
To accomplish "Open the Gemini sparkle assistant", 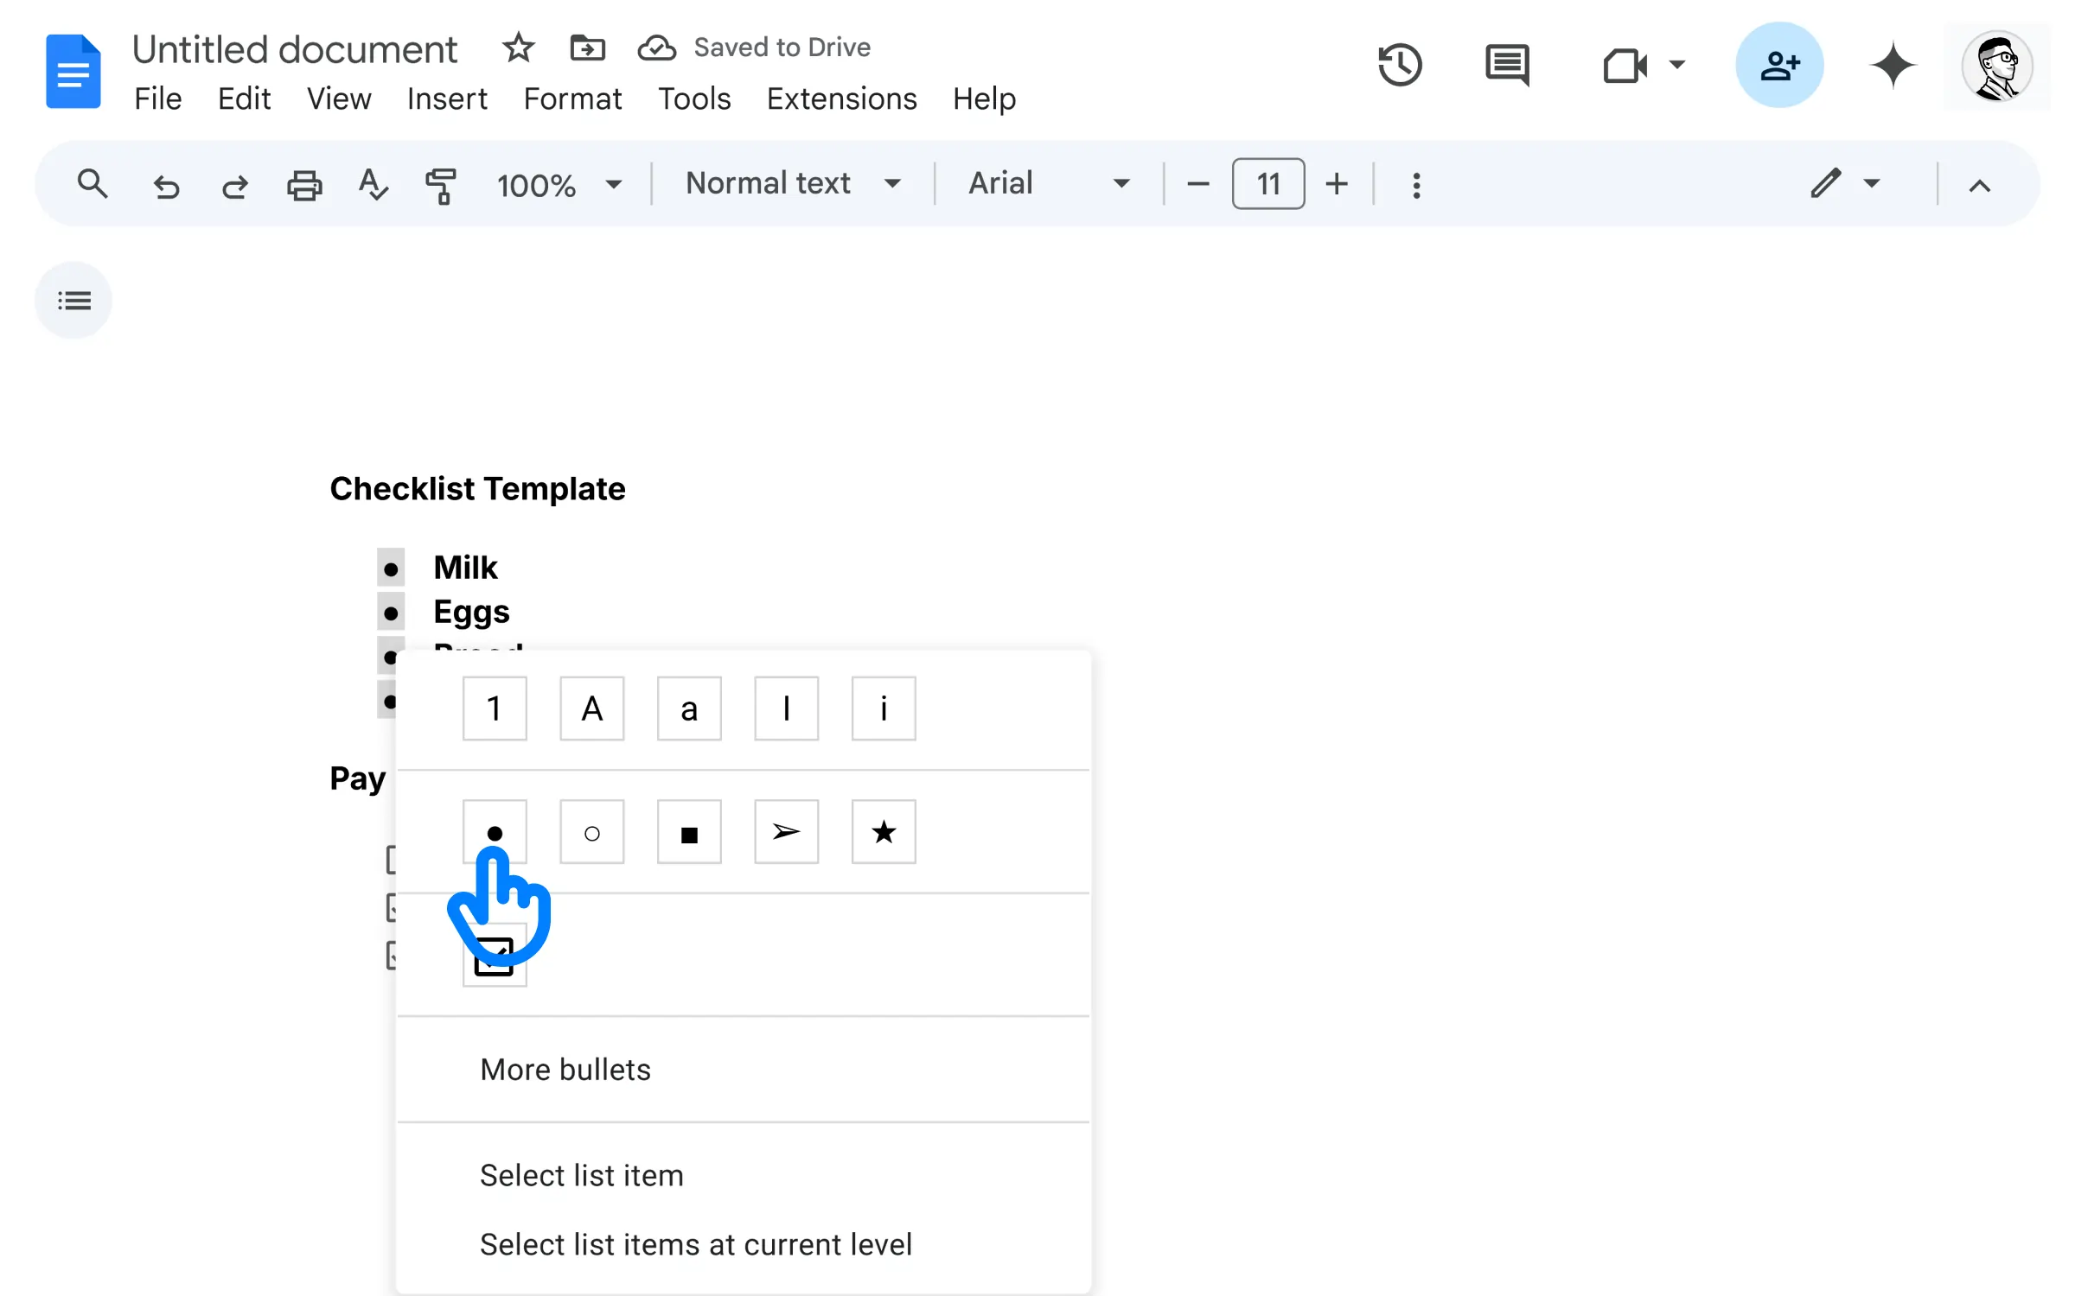I will pyautogui.click(x=1893, y=65).
